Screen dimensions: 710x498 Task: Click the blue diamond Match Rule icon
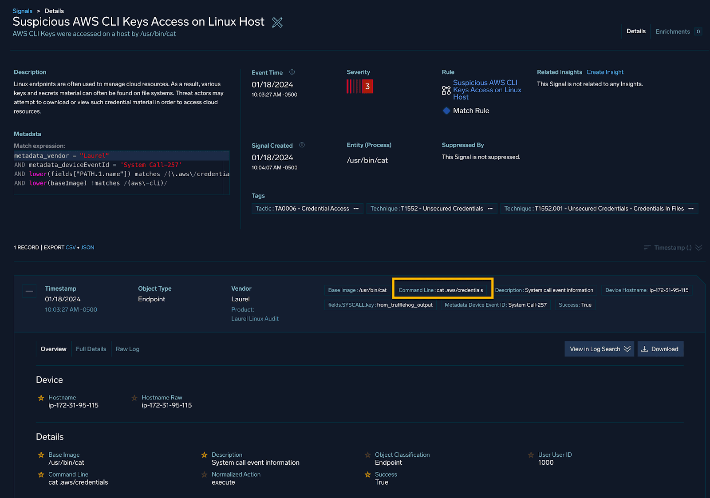coord(446,111)
